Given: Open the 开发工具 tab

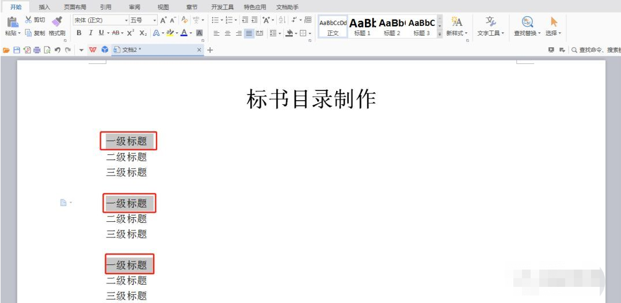Looking at the screenshot, I should click(222, 7).
